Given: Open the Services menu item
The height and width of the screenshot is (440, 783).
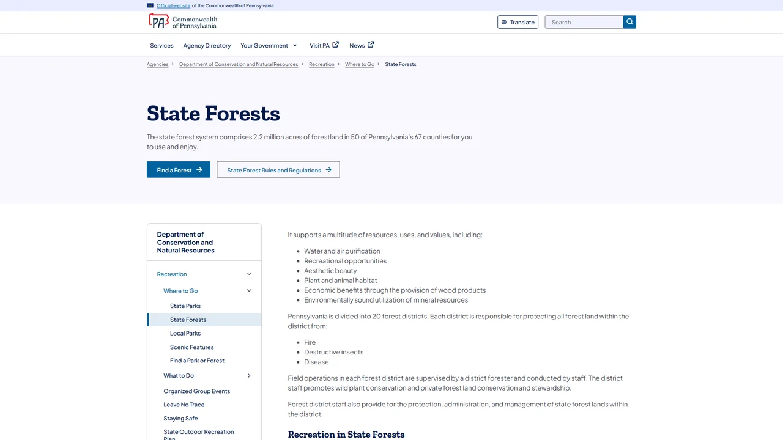Looking at the screenshot, I should (161, 45).
